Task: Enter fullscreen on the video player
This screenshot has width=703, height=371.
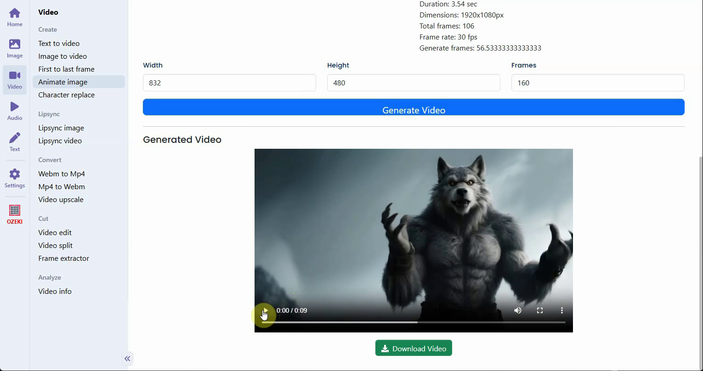Action: [x=540, y=310]
